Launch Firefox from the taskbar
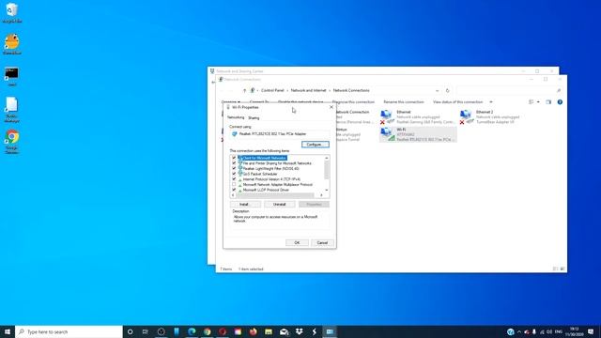 coord(253,331)
